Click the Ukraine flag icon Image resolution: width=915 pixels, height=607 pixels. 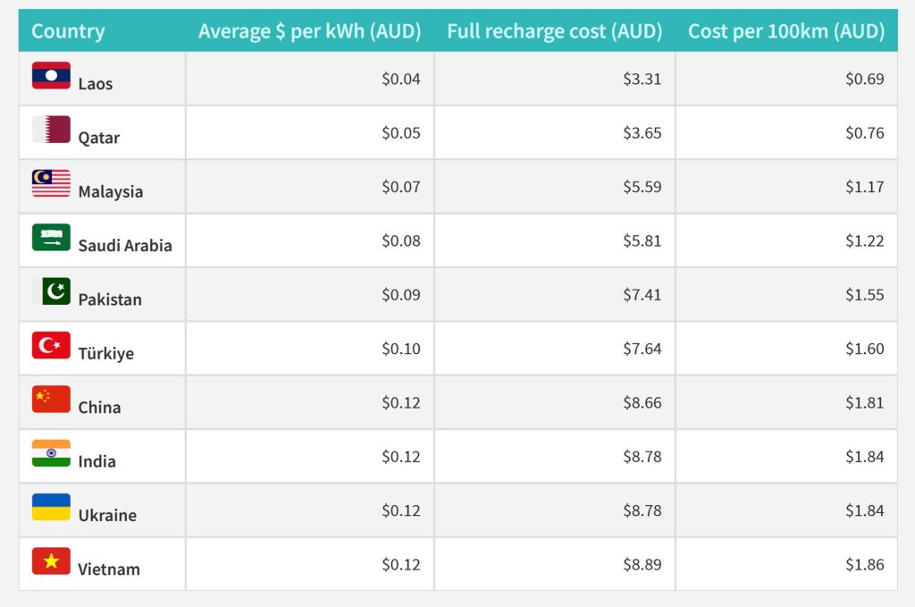point(51,507)
